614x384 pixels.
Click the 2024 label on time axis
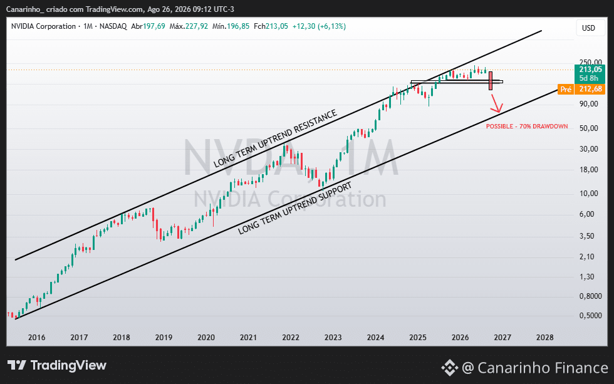tap(375, 338)
